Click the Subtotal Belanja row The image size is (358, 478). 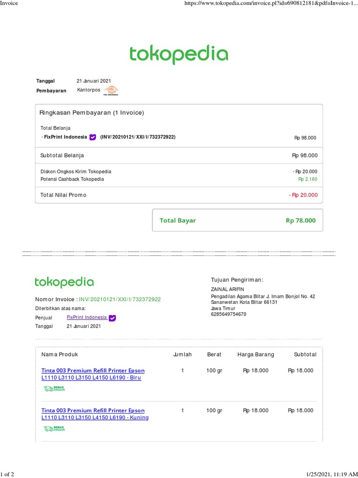coord(179,155)
